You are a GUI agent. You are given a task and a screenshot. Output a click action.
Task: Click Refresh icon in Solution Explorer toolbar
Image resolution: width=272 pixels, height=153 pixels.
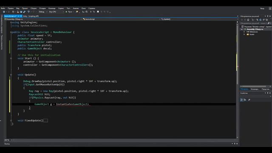click(x=261, y=20)
